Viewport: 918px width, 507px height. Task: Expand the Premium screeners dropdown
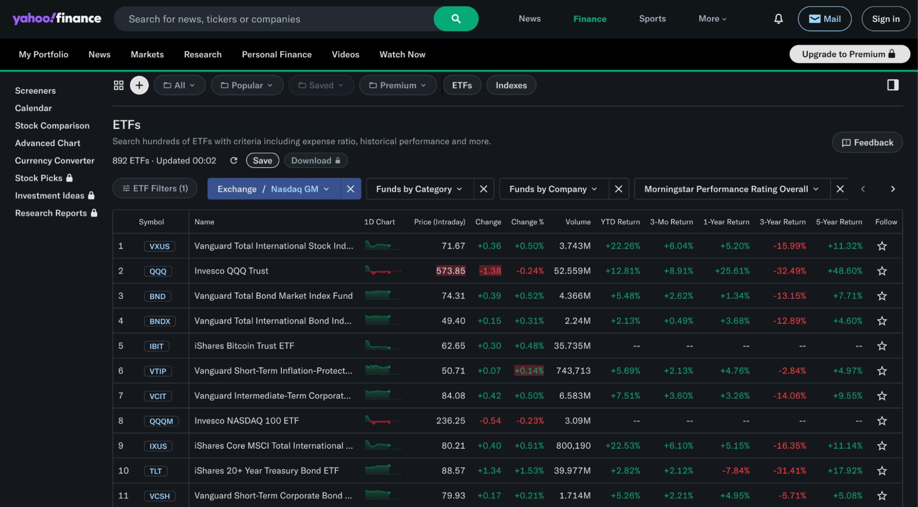pos(398,85)
